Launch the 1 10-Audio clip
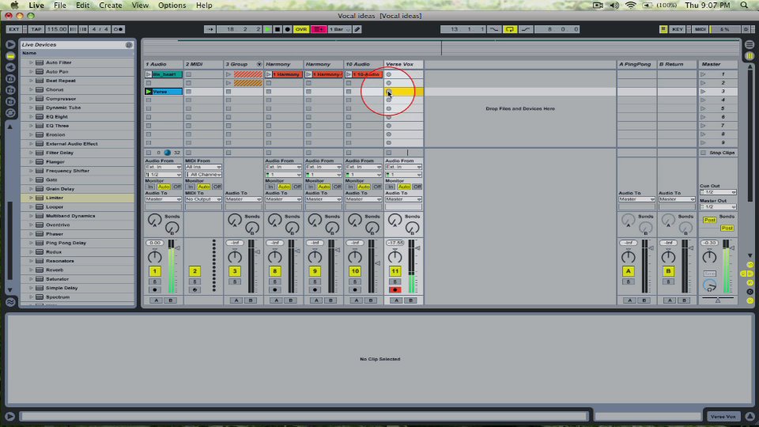 tap(349, 74)
